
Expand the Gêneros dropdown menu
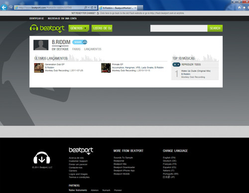point(79,28)
